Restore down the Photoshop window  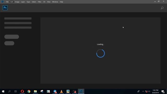(x=159, y=1)
